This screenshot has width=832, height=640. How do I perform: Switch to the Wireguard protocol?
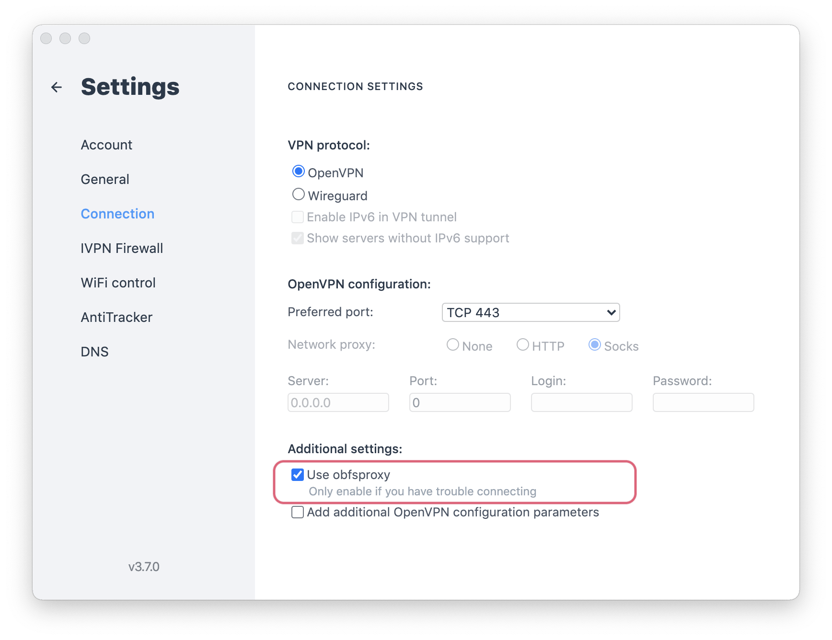click(298, 194)
